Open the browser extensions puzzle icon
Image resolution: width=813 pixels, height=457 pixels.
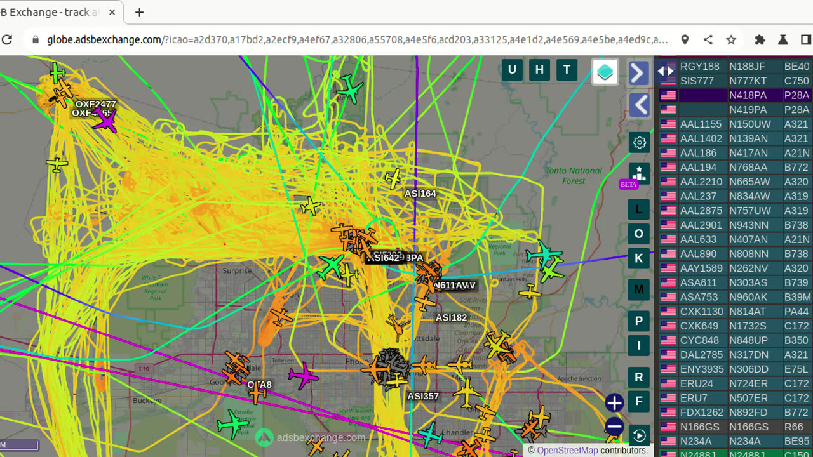pos(760,39)
